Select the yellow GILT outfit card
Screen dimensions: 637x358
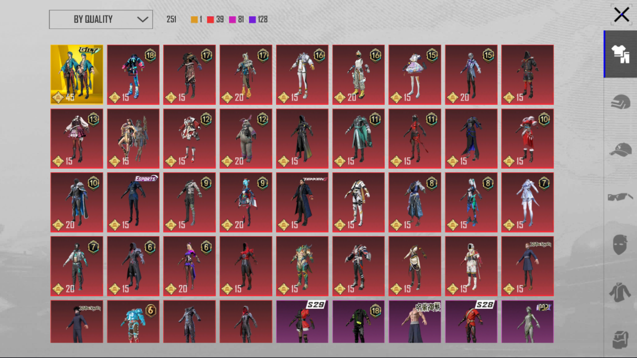pos(77,75)
